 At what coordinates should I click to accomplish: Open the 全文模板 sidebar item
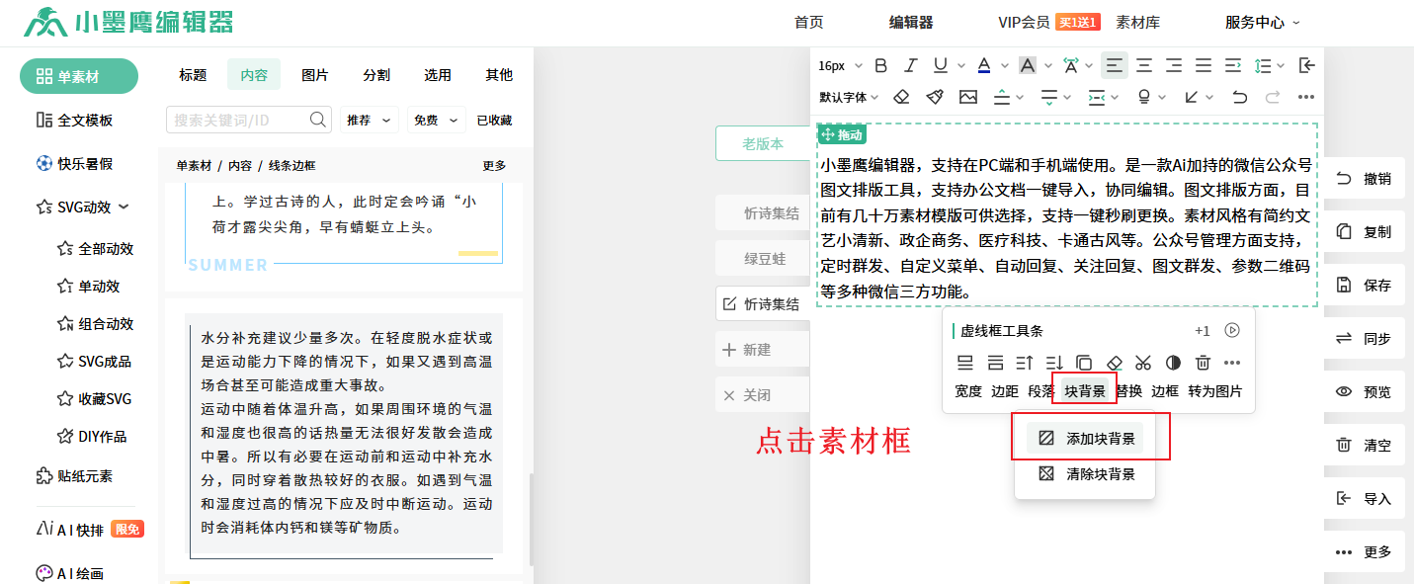pos(74,120)
